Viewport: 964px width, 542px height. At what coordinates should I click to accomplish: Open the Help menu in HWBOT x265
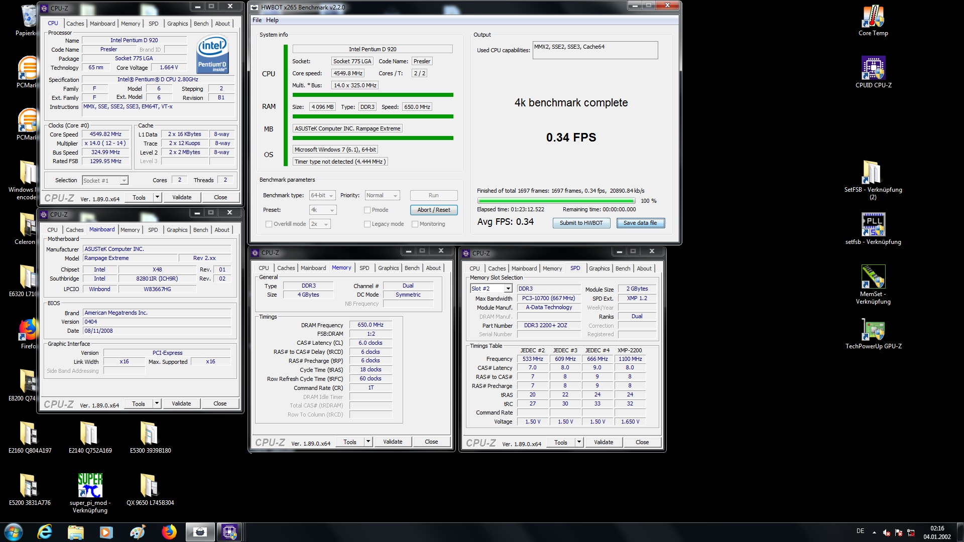tap(272, 20)
